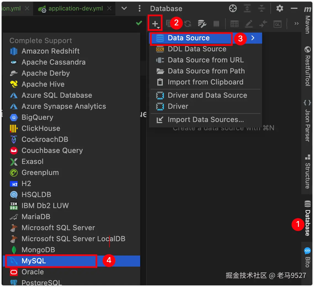Viewport: 314px width, 287px height.
Task: Click the green checkmark inspection icon
Action: [x=139, y=23]
